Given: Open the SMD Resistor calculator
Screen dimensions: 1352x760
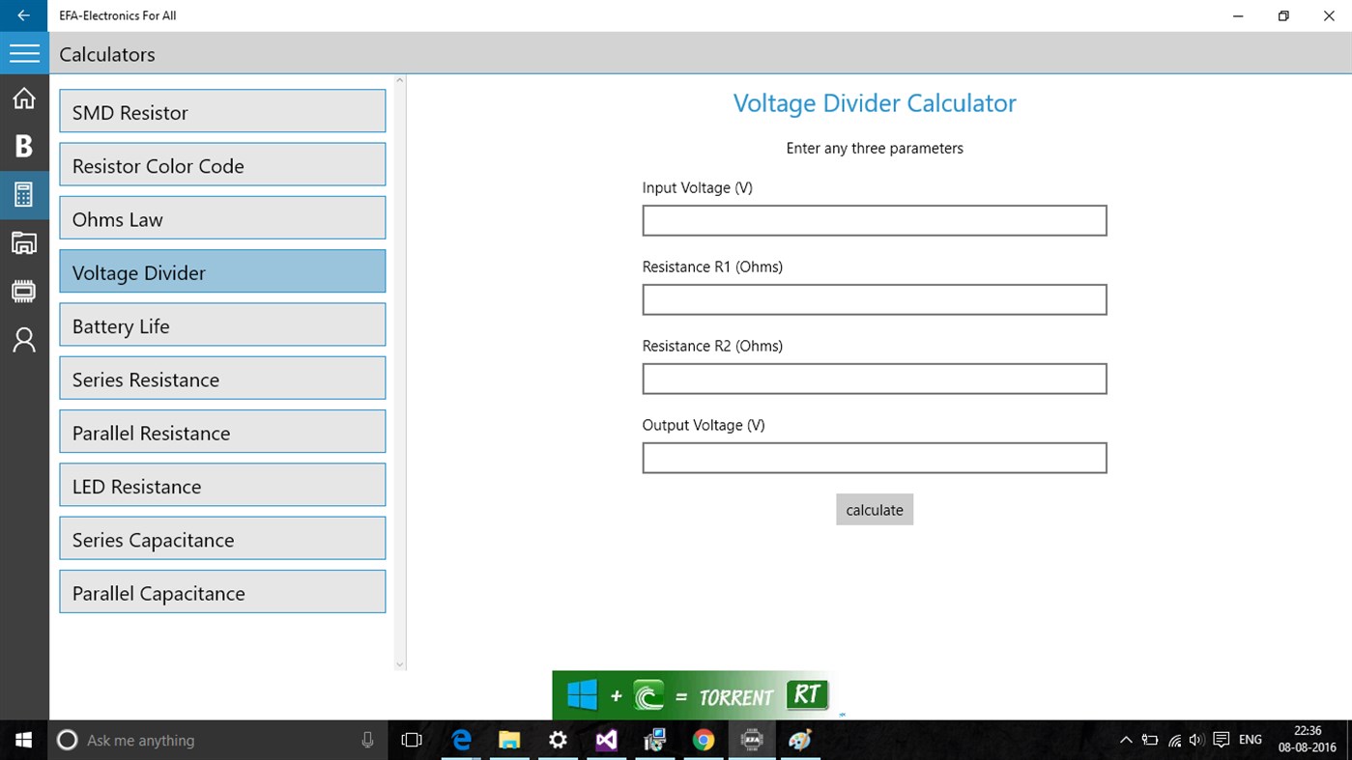Looking at the screenshot, I should tap(222, 111).
